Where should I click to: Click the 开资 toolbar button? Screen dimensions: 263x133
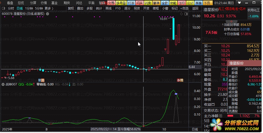tap(146, 8)
